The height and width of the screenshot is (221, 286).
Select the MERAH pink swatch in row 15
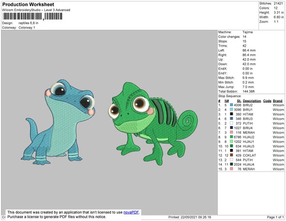(232, 169)
